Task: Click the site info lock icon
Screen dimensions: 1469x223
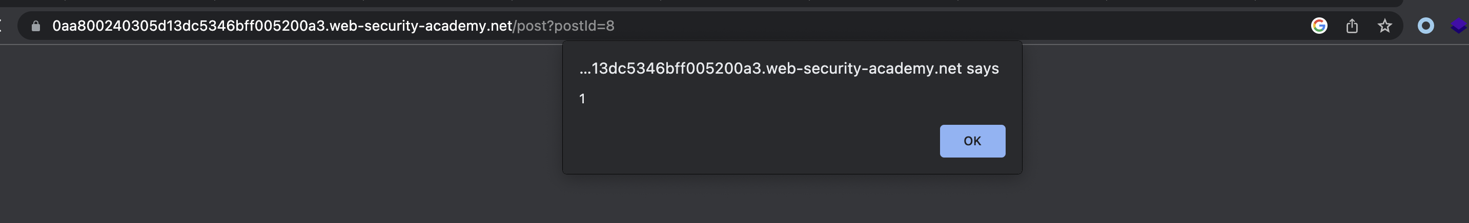Action: (35, 26)
